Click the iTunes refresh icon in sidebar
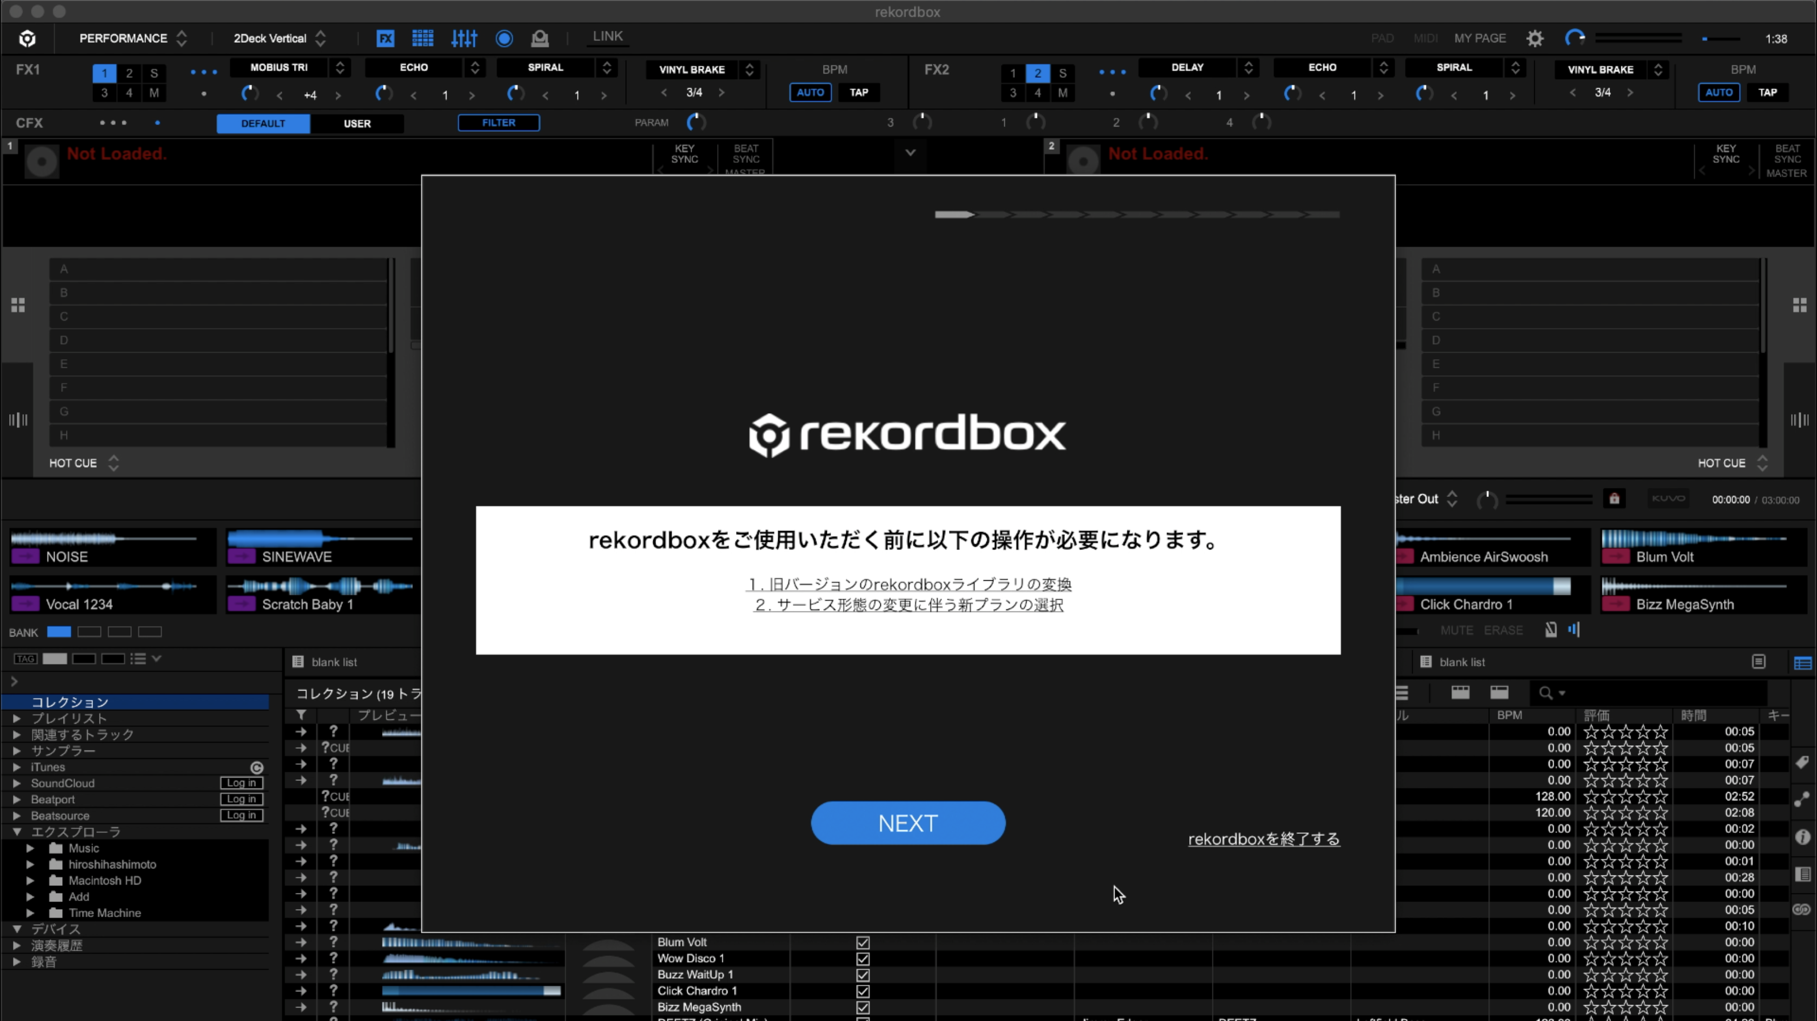Screen dimensions: 1817x1021 [x=257, y=767]
